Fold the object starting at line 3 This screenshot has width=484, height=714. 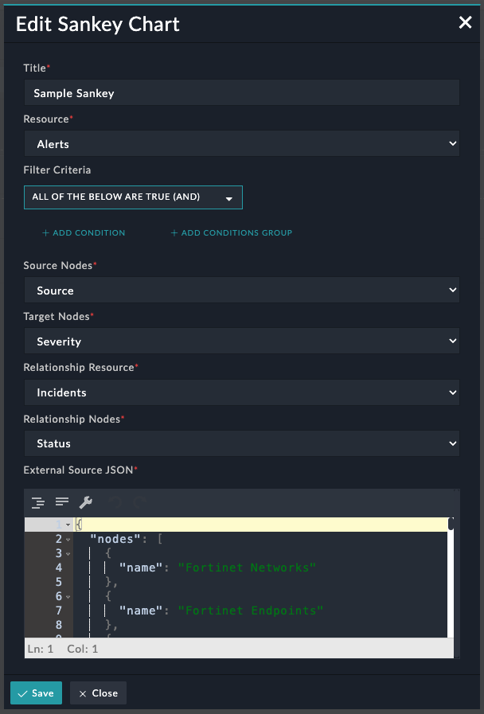68,554
